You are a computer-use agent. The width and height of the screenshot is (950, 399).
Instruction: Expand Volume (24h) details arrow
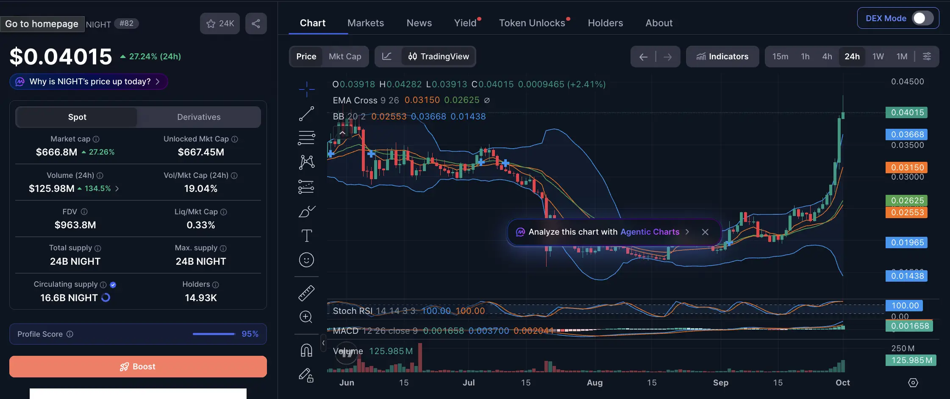(117, 188)
